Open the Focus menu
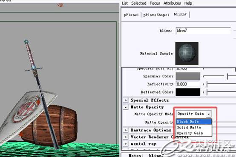236x157 pixels. pyautogui.click(x=155, y=3)
